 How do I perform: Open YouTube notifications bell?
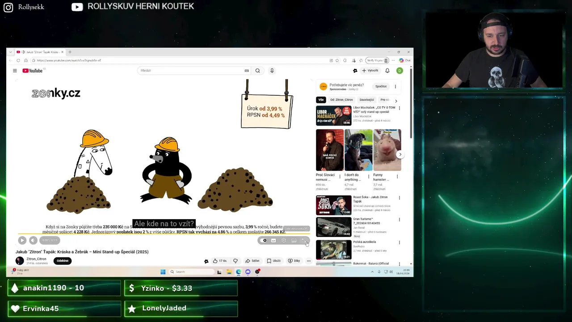point(387,71)
